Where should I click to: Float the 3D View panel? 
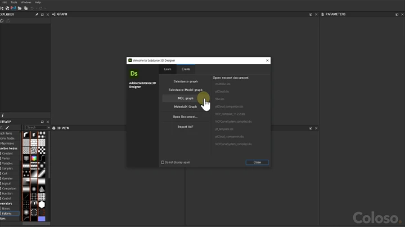(x=310, y=128)
